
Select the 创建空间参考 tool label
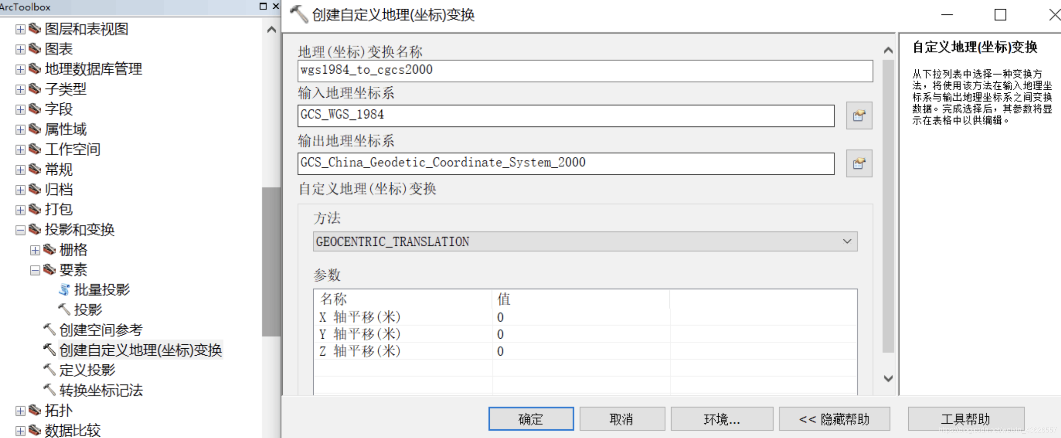pos(101,330)
